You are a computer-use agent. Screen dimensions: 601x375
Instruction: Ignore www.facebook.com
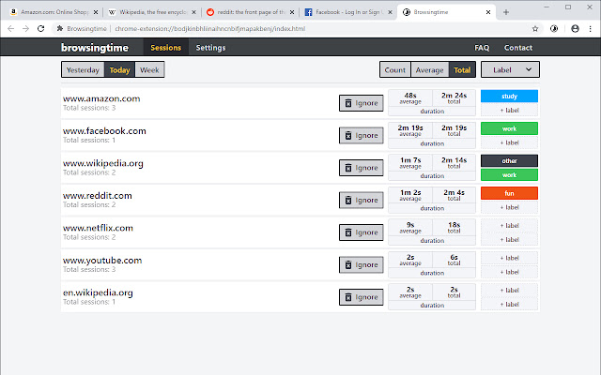[x=361, y=135]
